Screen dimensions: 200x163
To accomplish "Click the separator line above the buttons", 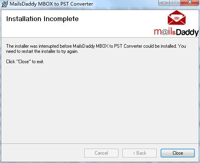I will [100, 144].
